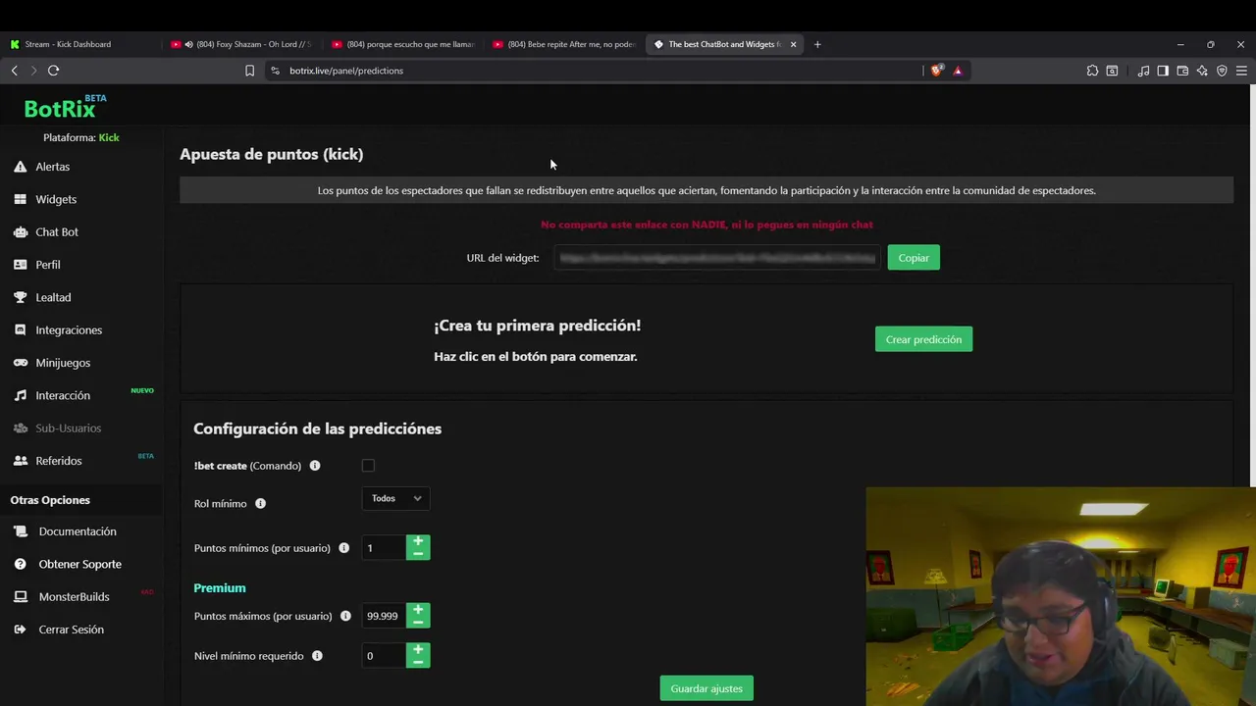Save with Guardar ajustes button
The width and height of the screenshot is (1256, 706).
pyautogui.click(x=706, y=688)
